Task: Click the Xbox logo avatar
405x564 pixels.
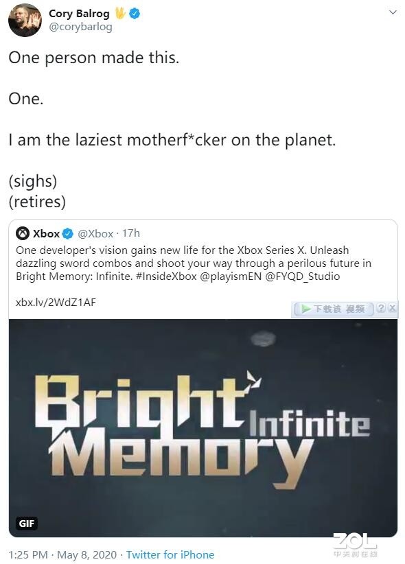Action: (x=23, y=233)
